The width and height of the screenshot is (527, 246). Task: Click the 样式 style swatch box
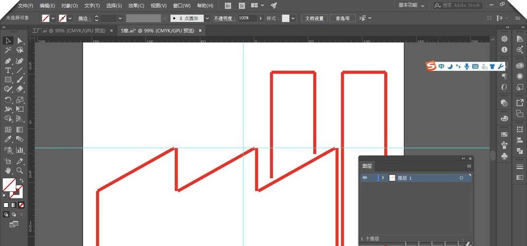pyautogui.click(x=286, y=18)
